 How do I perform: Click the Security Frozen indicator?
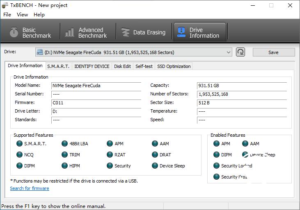tap(216, 177)
